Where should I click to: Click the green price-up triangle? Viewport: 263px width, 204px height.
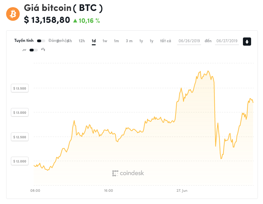[x=75, y=20]
